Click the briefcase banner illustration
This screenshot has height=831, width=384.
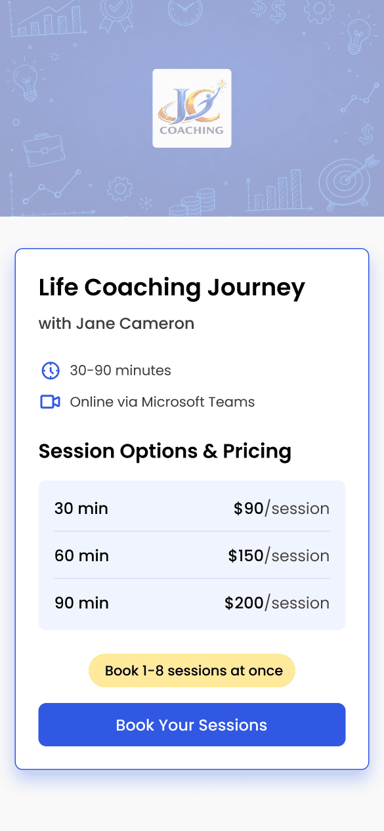pyautogui.click(x=44, y=150)
